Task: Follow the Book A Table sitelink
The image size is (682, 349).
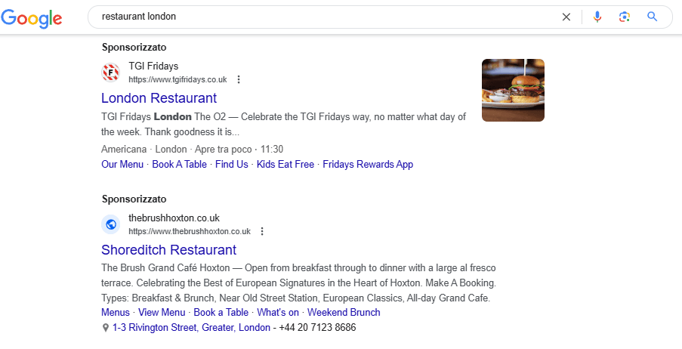Action: tap(179, 165)
